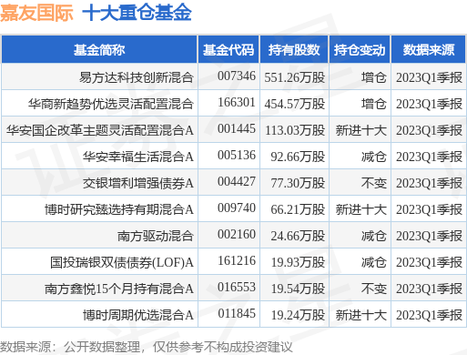The width and height of the screenshot is (467, 355).
Task: Click 交银增利增强债券A fund name
Action: 138,183
